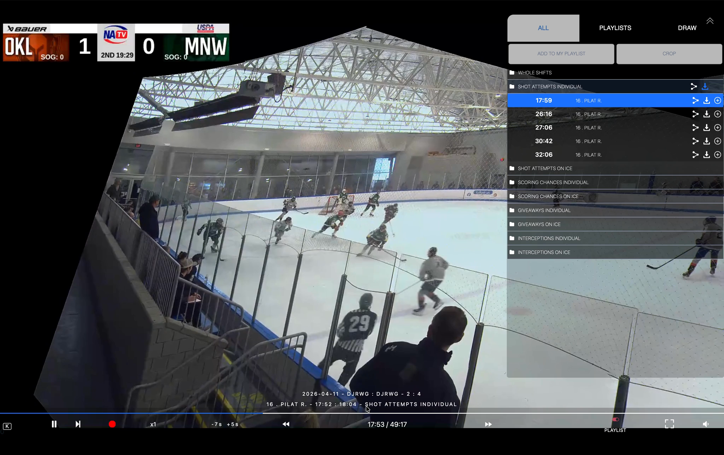Jump back 7 seconds
This screenshot has height=455, width=724.
(216, 424)
